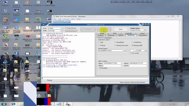This screenshot has height=106, width=189.
Task: Expand the Rate 921600 dropdown
Action: (62, 31)
